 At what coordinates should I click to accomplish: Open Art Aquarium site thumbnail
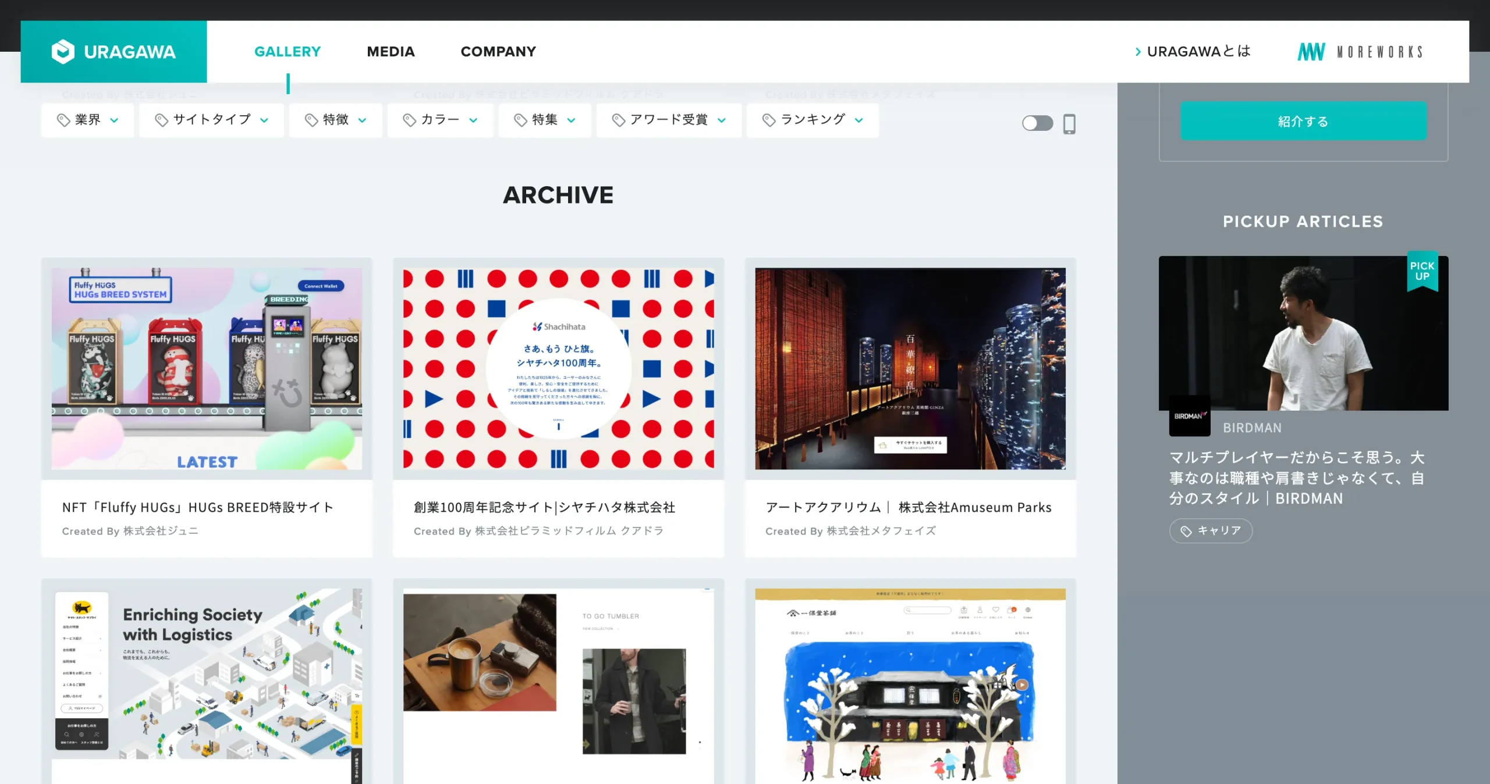[910, 369]
